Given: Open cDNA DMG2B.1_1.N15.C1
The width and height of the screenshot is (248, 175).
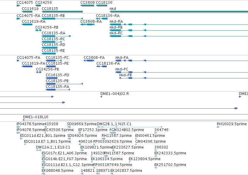Looking at the screenshot, I should (129, 127).
